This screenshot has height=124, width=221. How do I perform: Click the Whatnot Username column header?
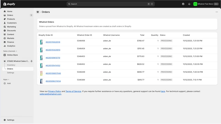coord(111,35)
